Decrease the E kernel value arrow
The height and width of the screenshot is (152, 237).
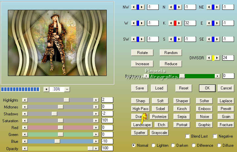click(x=209, y=23)
